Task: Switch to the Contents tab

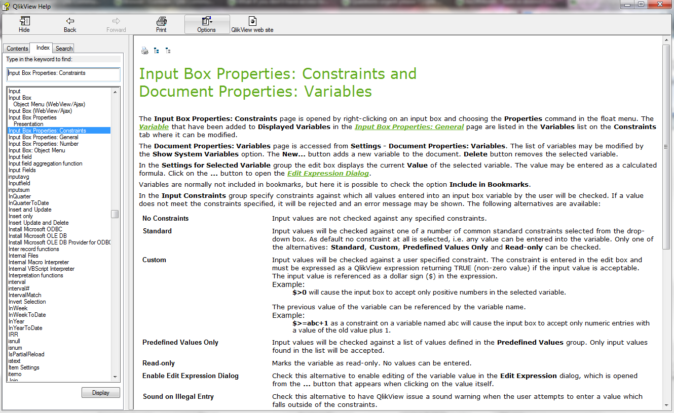Action: pyautogui.click(x=17, y=49)
